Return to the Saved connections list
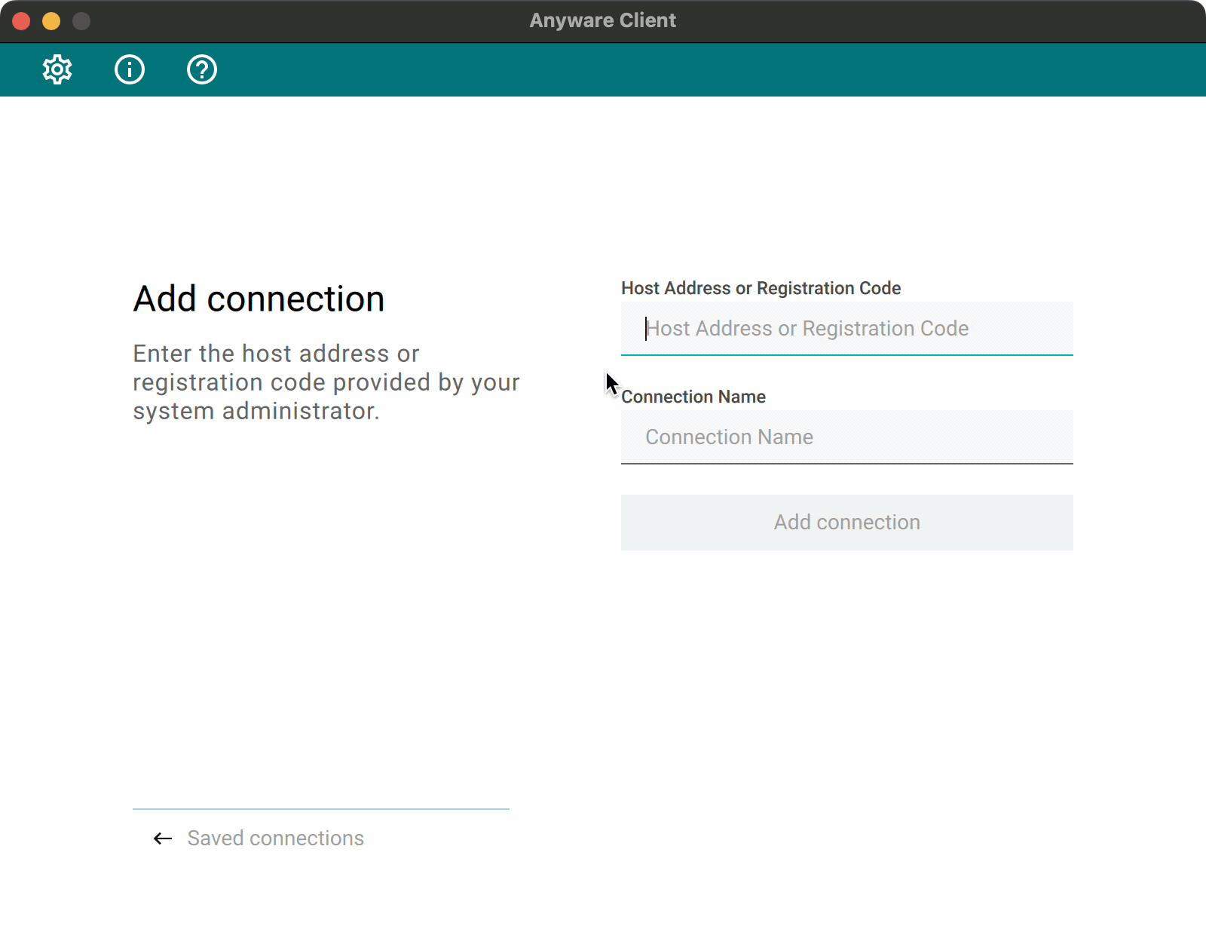1206x935 pixels. [275, 838]
